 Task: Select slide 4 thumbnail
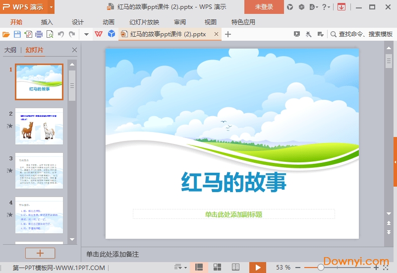point(39,215)
